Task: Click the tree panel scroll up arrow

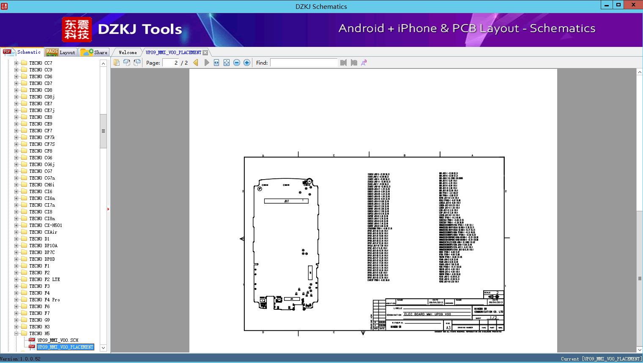Action: pos(103,63)
